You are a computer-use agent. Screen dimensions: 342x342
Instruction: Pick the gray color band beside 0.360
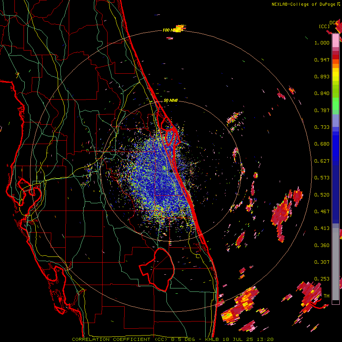pos(336,264)
